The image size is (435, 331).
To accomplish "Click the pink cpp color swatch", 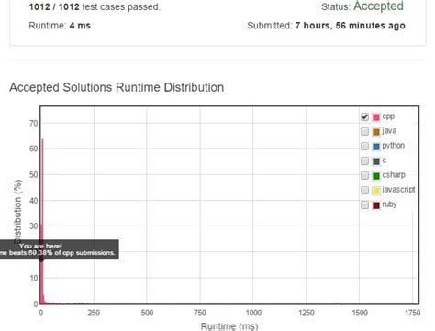I will tap(376, 117).
